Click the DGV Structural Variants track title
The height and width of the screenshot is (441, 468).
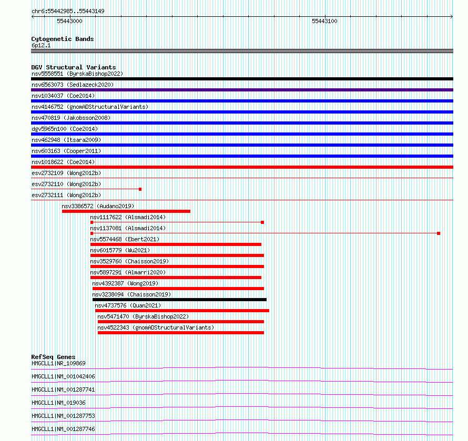point(74,67)
